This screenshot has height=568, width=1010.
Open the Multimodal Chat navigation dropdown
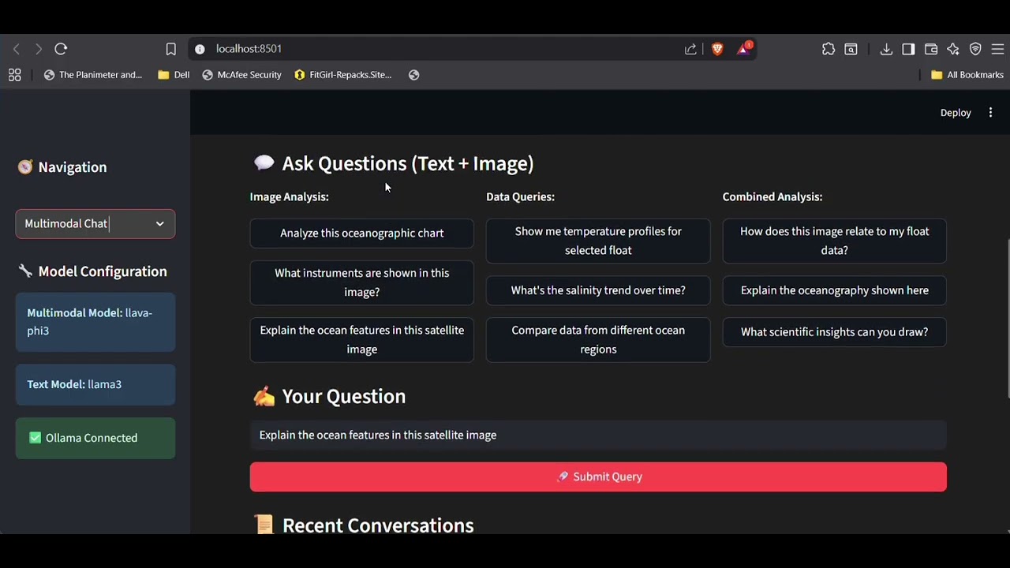point(95,224)
